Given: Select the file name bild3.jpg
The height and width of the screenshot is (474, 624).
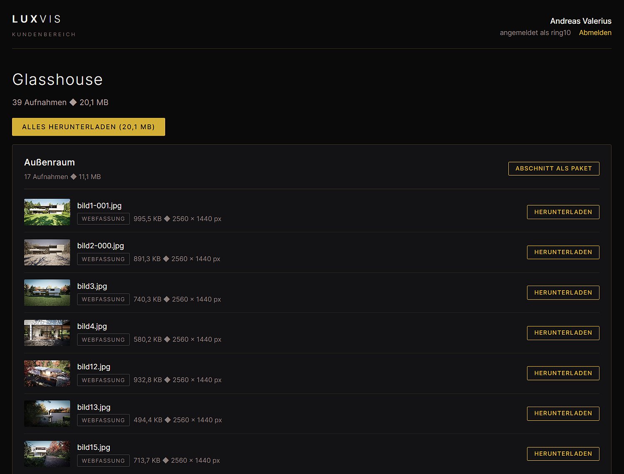Looking at the screenshot, I should click(x=92, y=286).
